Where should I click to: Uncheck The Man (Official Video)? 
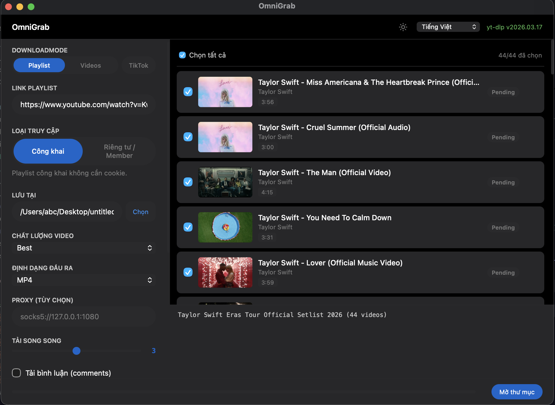(x=188, y=182)
